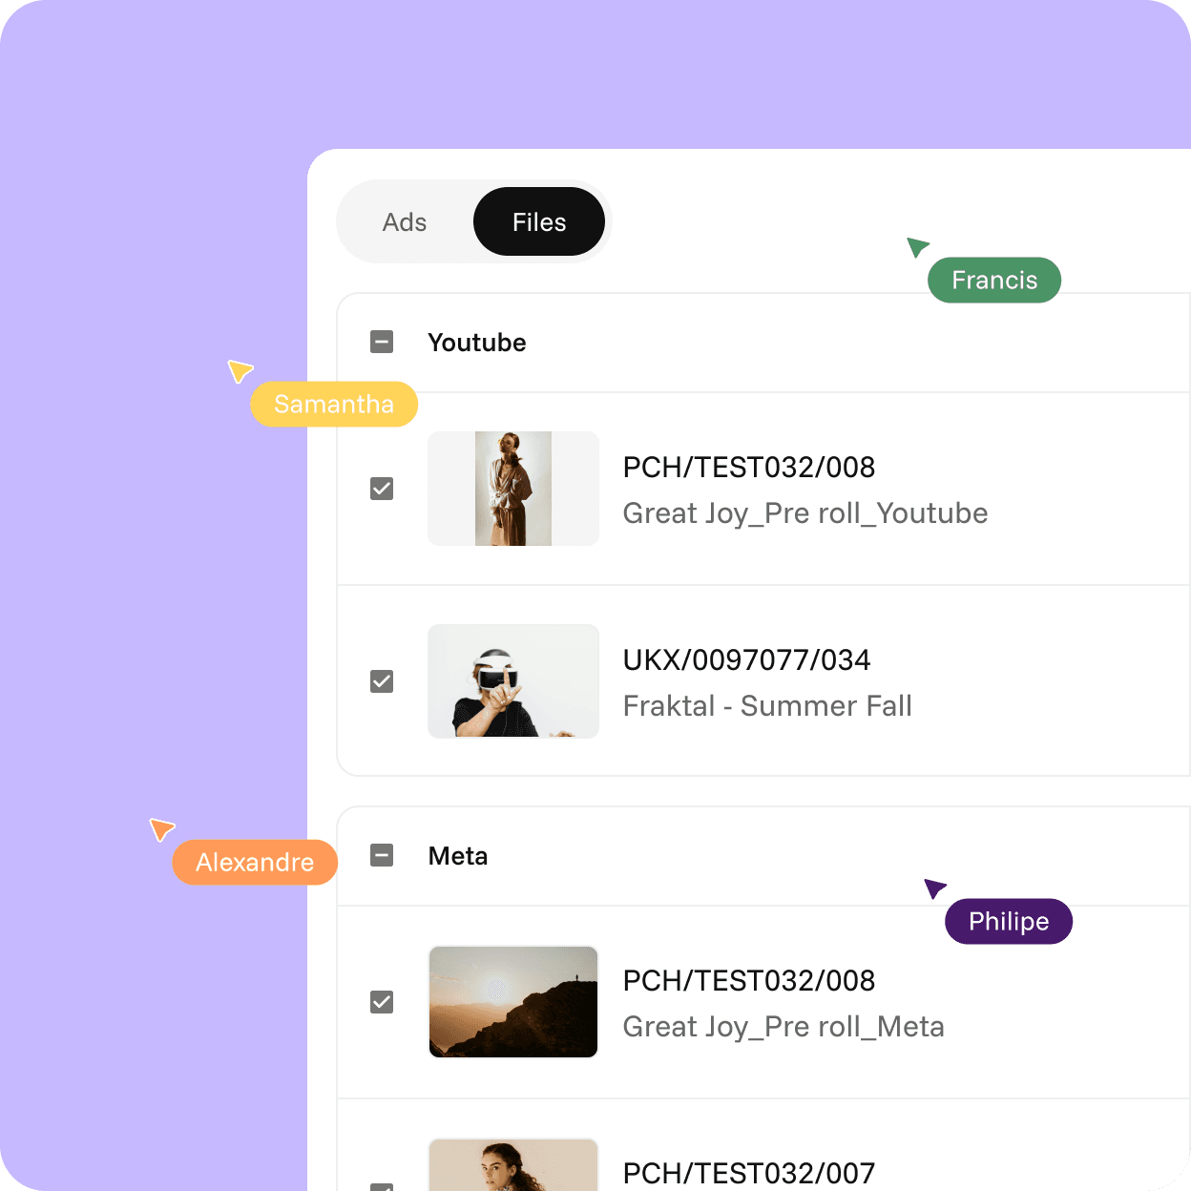Toggle the Meta group select-all checkbox

382,855
